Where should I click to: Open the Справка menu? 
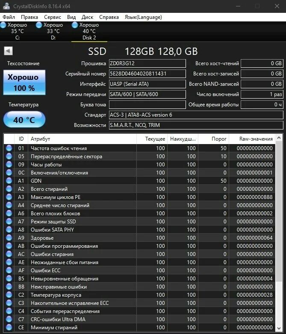109,17
